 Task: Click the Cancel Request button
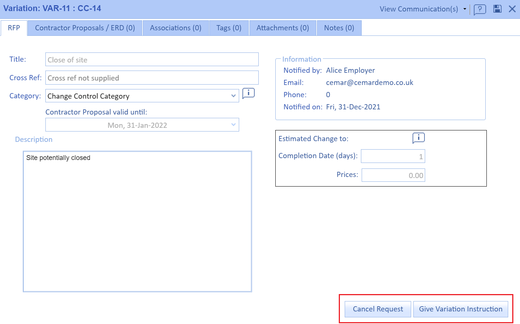[378, 309]
